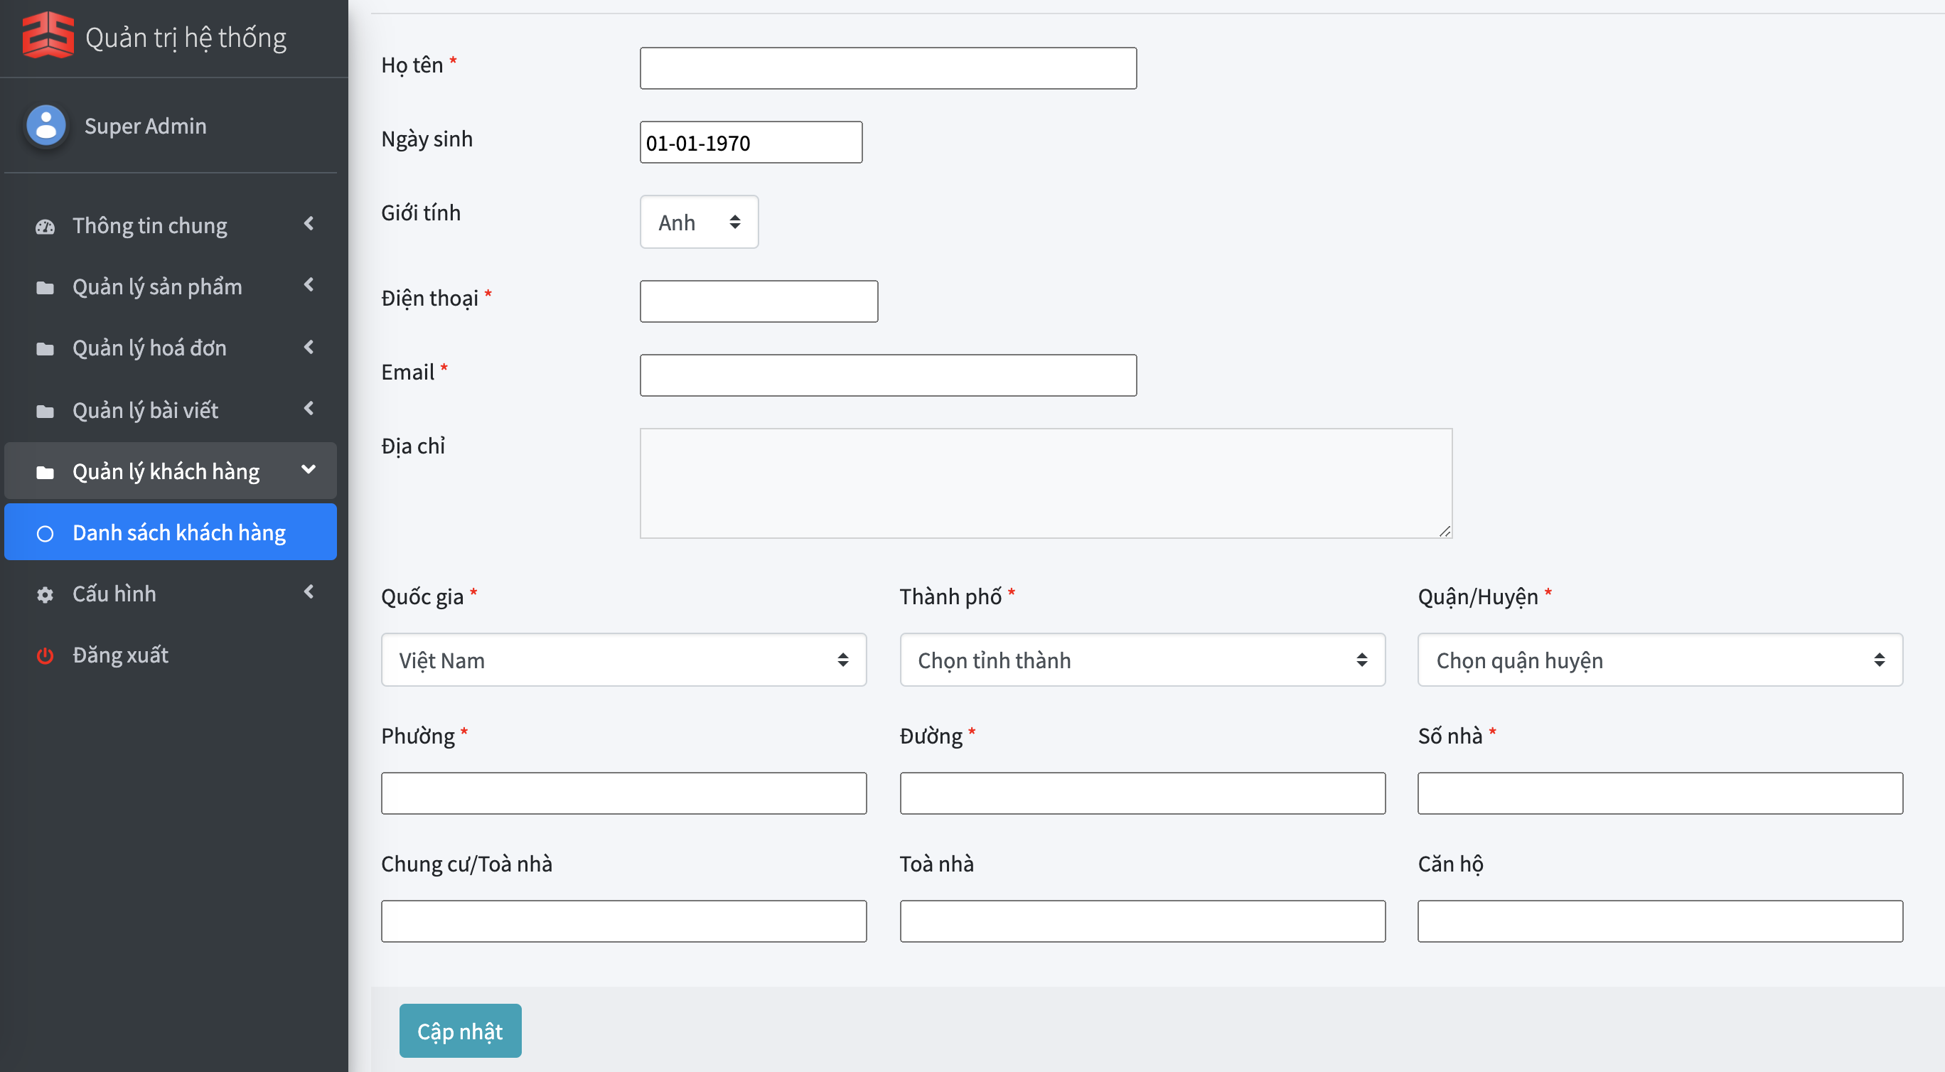1945x1072 pixels.
Task: Click the Cập nhật button
Action: [x=461, y=1031]
